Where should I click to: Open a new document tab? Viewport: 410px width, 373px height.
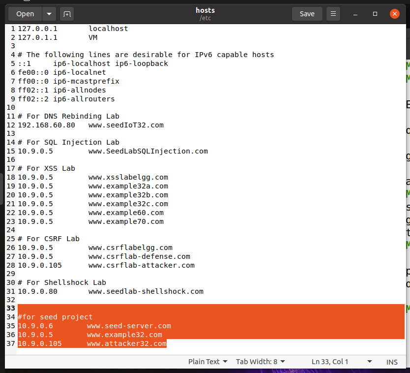(x=67, y=13)
